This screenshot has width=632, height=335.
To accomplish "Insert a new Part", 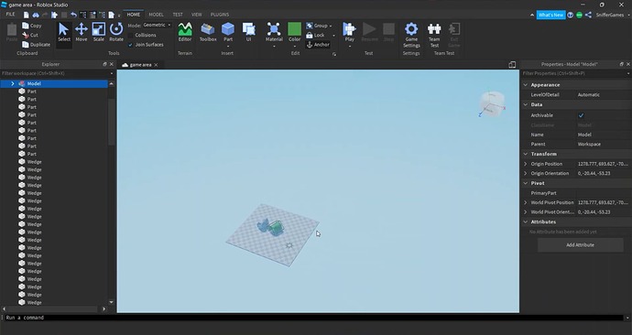I will click(228, 32).
